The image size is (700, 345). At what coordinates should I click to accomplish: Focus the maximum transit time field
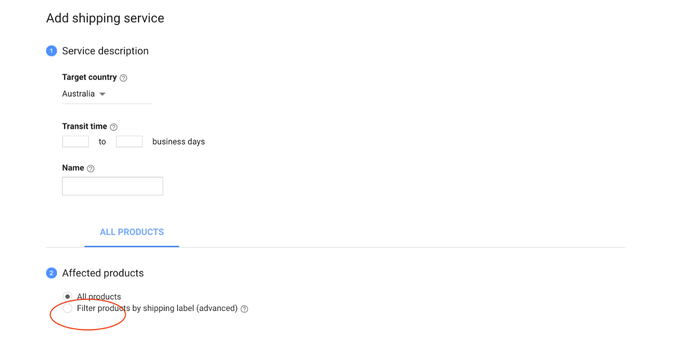coord(129,141)
